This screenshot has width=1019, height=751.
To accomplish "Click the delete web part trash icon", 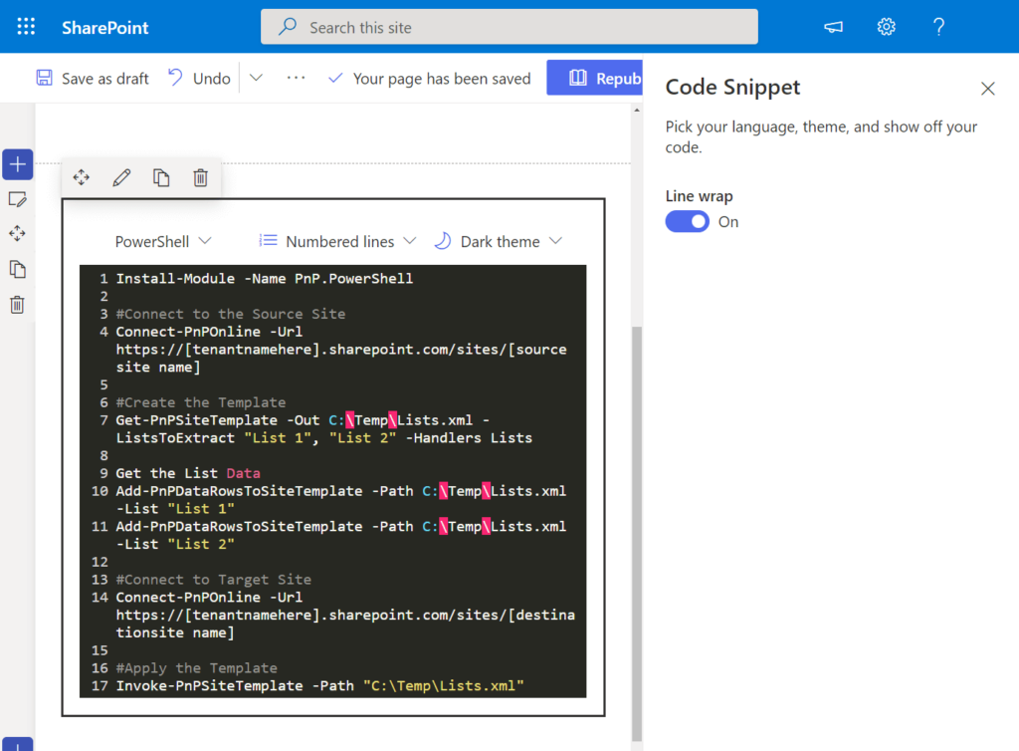I will point(201,177).
